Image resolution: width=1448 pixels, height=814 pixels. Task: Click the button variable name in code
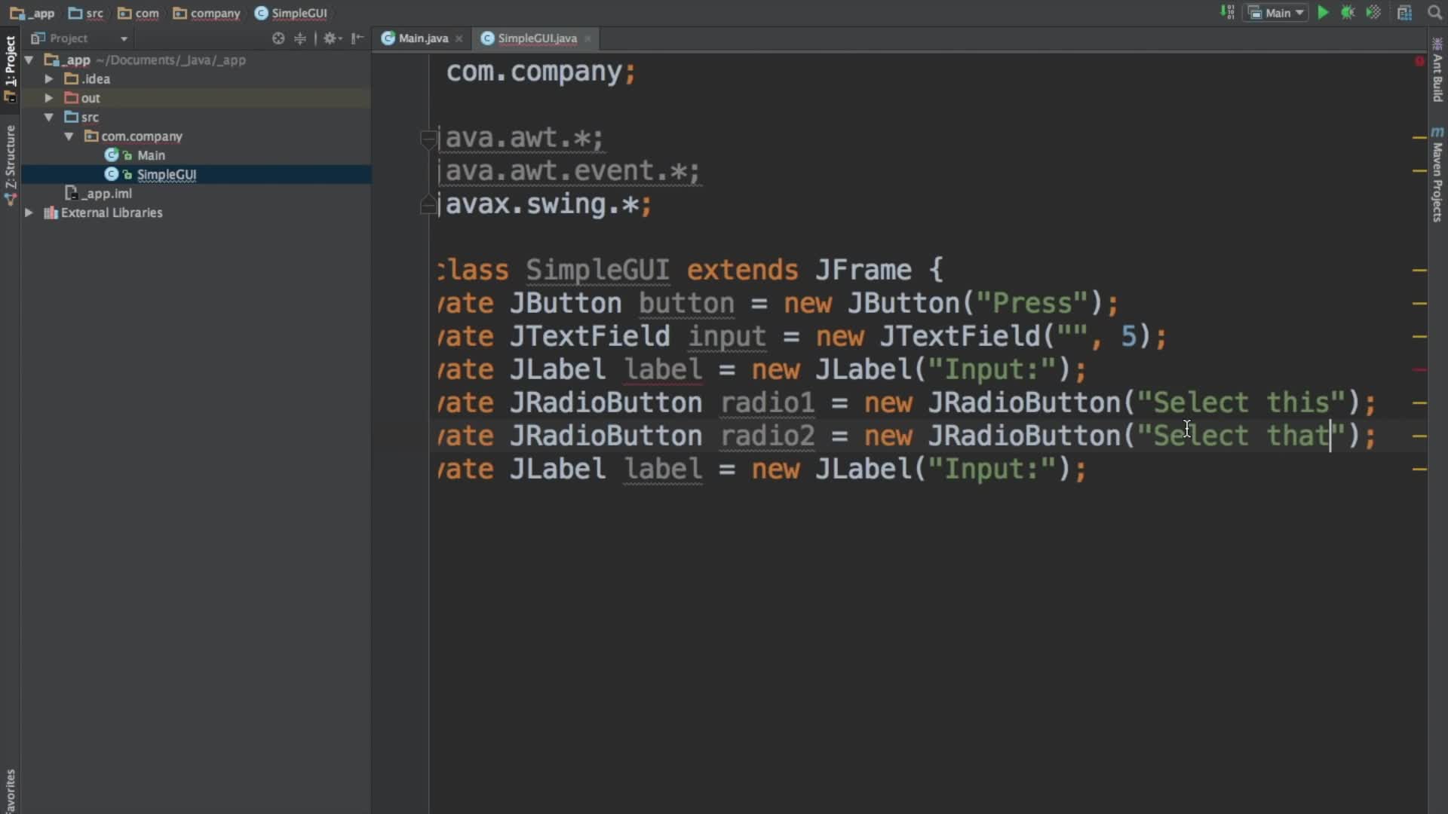pyautogui.click(x=686, y=303)
